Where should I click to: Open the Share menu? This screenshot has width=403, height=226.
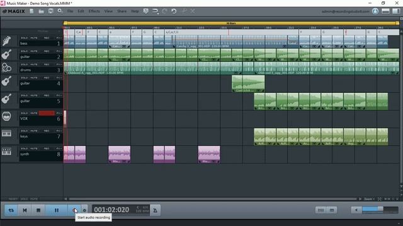tap(122, 11)
